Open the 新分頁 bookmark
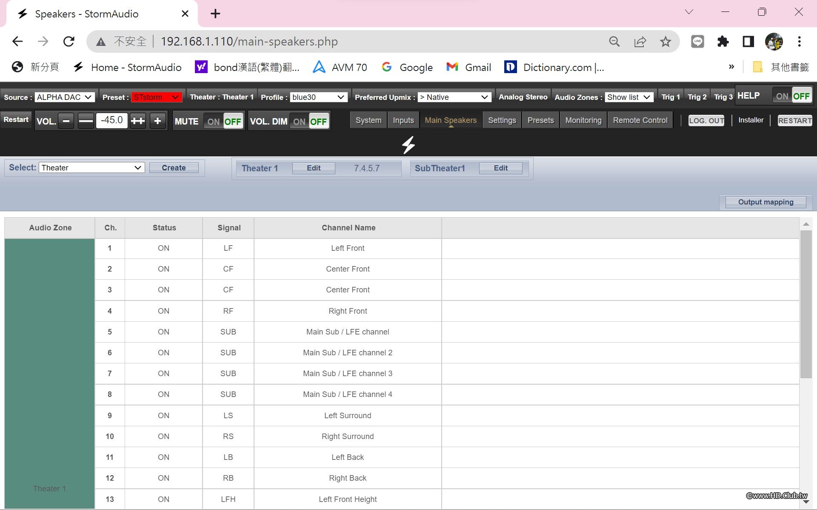The height and width of the screenshot is (510, 817). (x=36, y=67)
